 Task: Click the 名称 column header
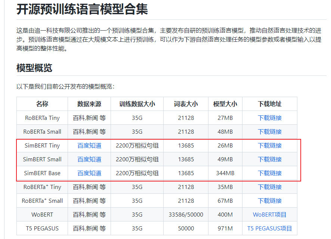[42, 104]
